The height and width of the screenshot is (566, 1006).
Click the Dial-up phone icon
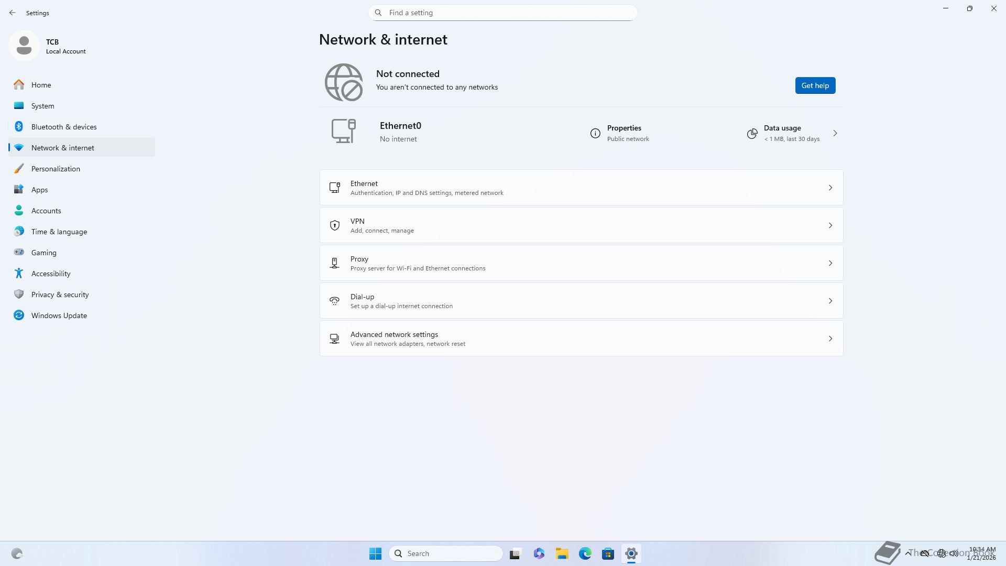[x=334, y=301]
